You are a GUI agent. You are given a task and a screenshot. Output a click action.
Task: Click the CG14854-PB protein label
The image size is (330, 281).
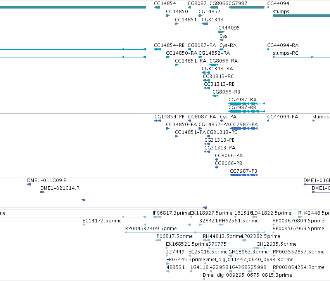(169, 117)
